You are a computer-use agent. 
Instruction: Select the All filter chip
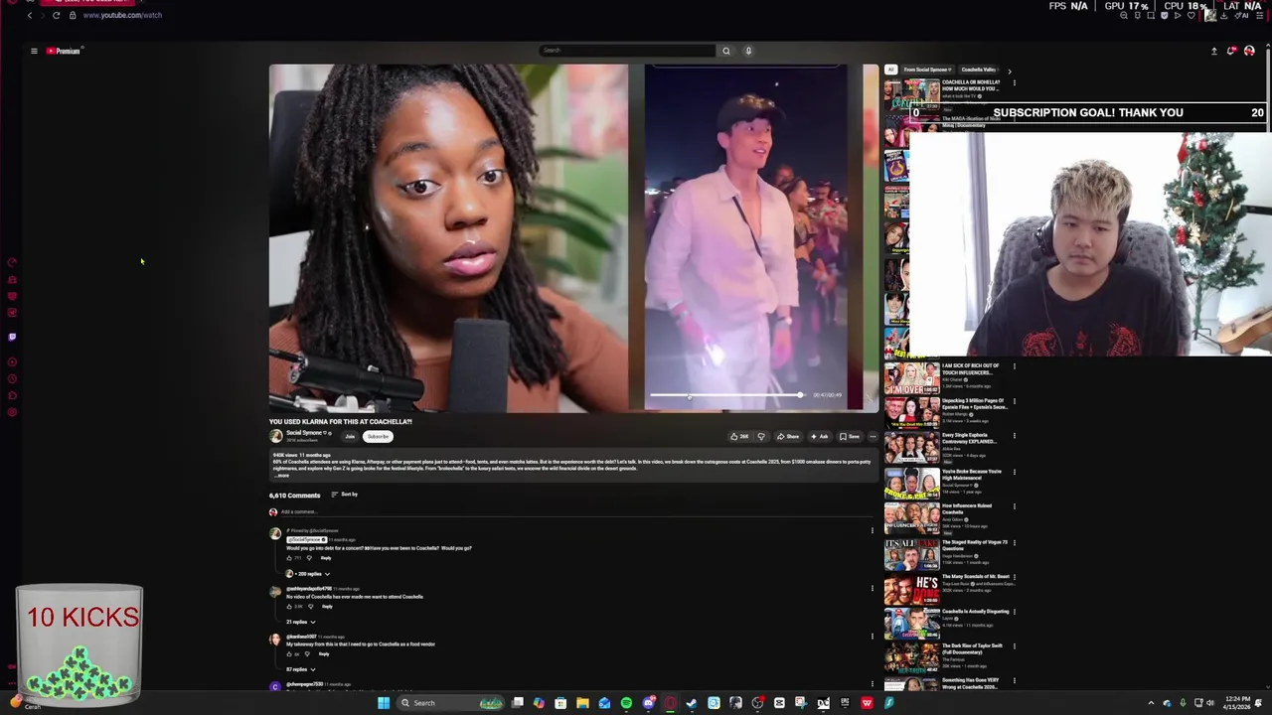click(890, 70)
